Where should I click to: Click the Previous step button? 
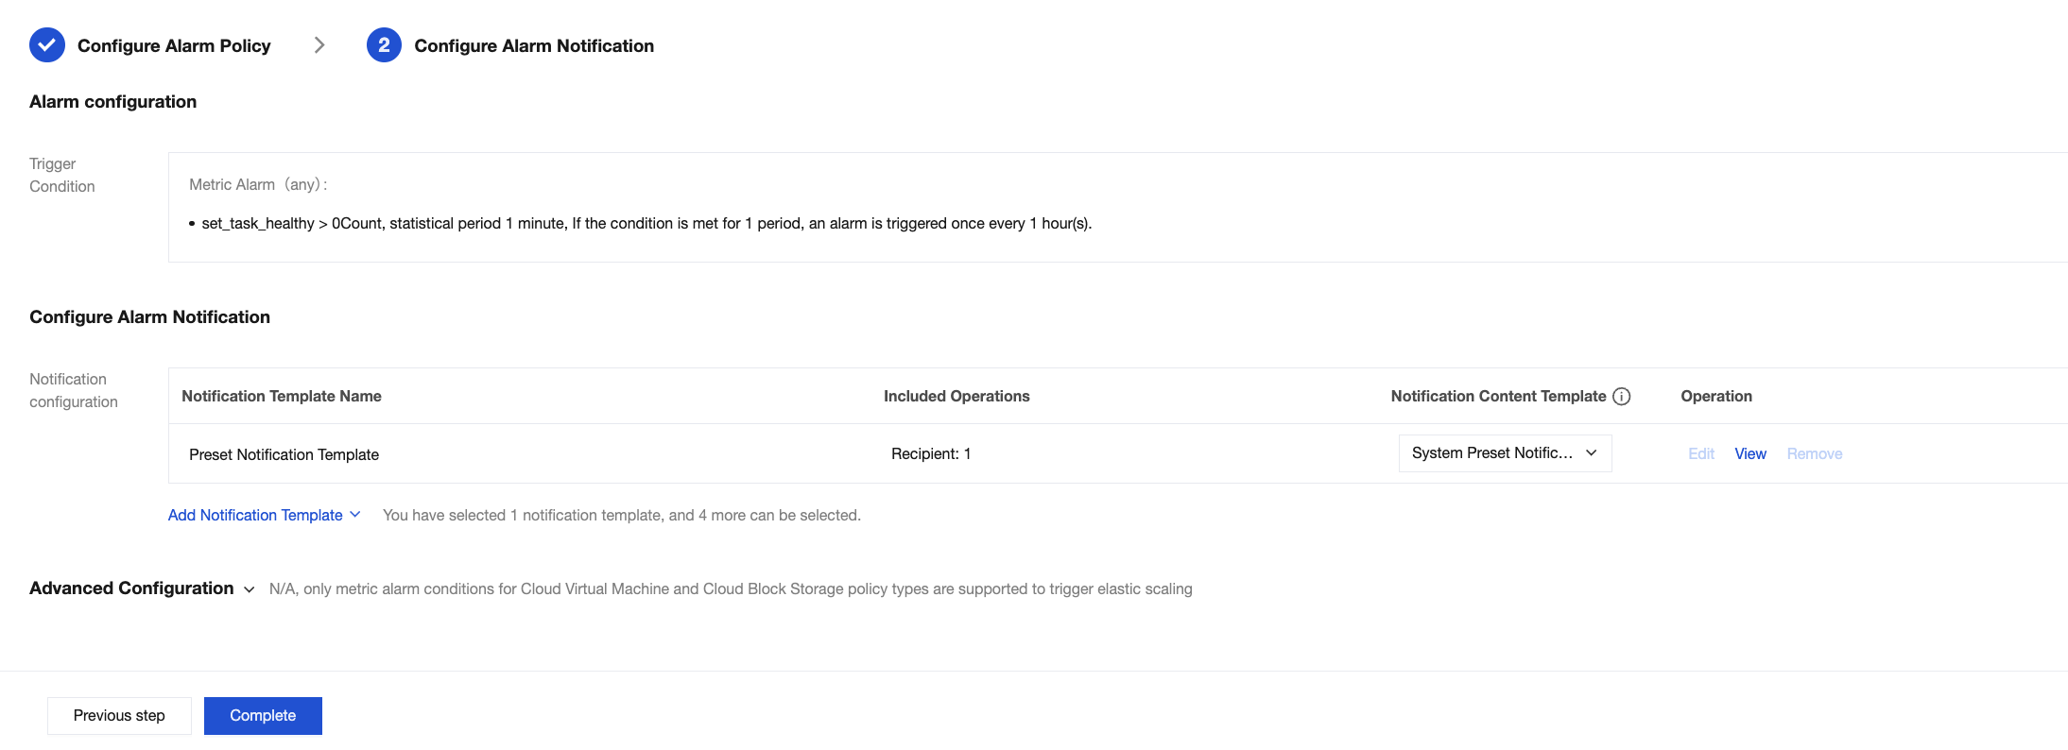point(119,716)
